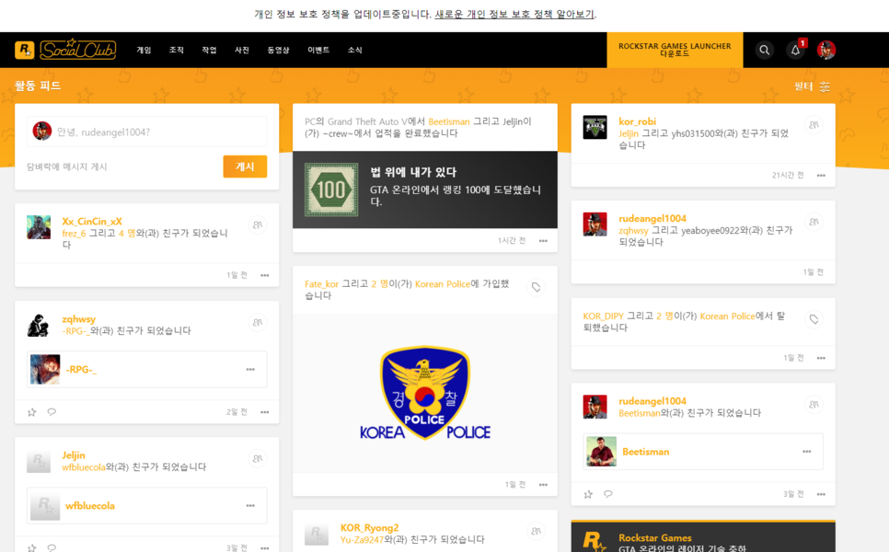Open the 게임 menu

(144, 50)
